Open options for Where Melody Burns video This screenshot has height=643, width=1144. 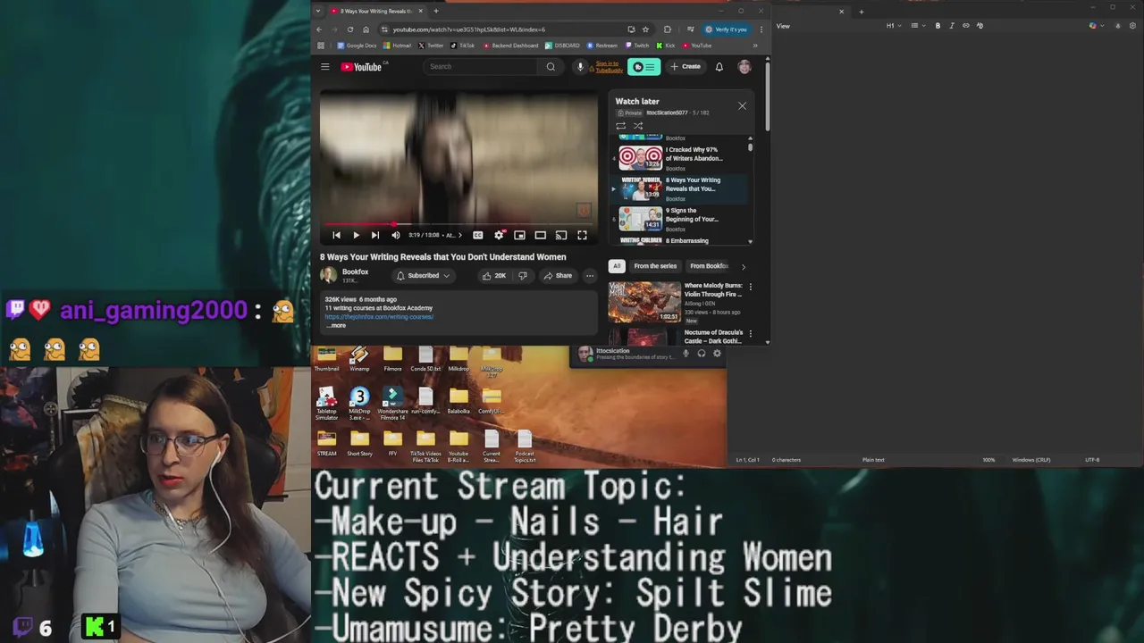tap(750, 287)
